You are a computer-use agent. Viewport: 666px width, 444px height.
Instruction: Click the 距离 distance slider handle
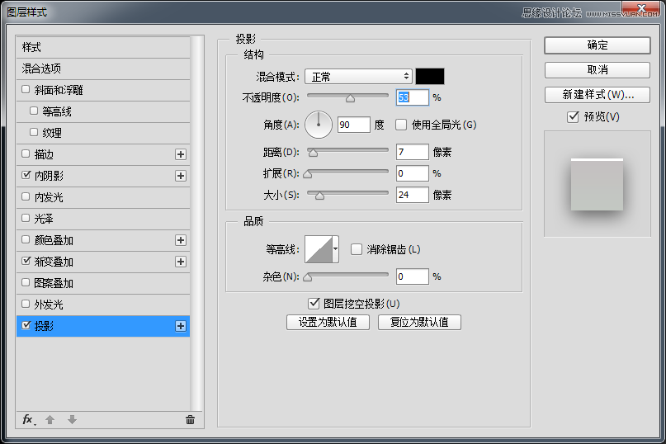pos(313,153)
